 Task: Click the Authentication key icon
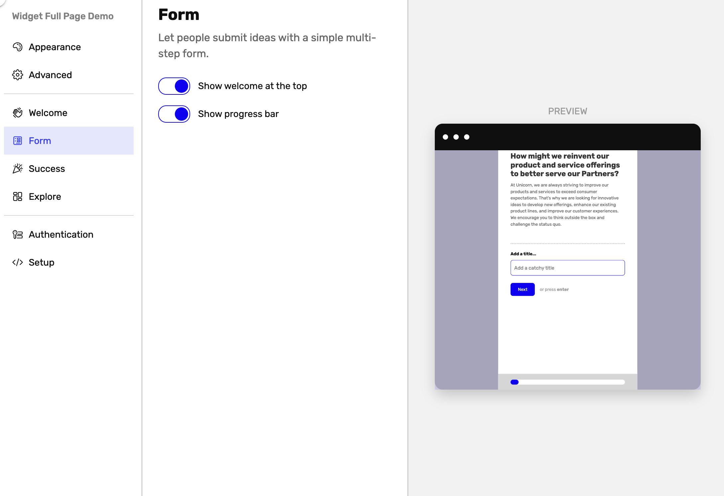point(18,234)
